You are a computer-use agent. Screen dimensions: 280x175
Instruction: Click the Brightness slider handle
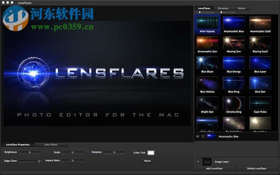click(x=30, y=153)
